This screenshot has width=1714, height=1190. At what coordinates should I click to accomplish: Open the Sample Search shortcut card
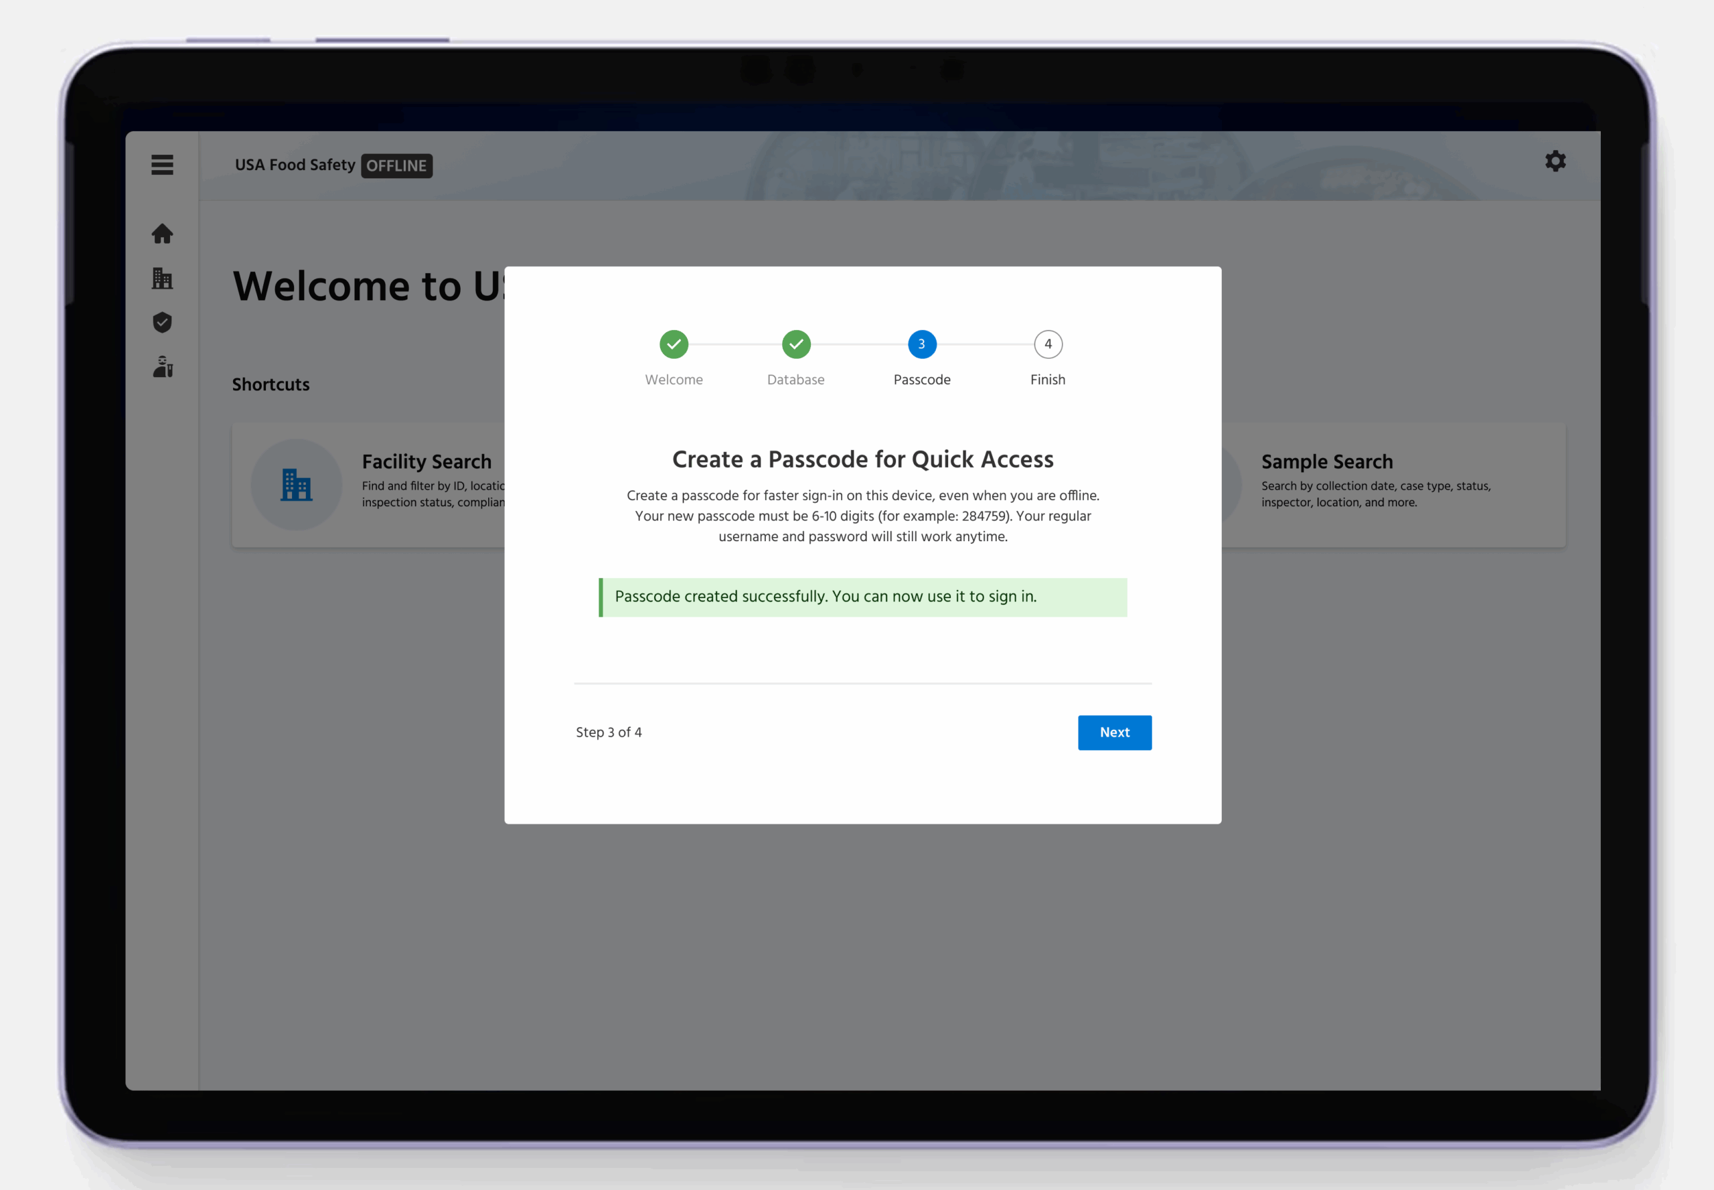coord(1393,485)
